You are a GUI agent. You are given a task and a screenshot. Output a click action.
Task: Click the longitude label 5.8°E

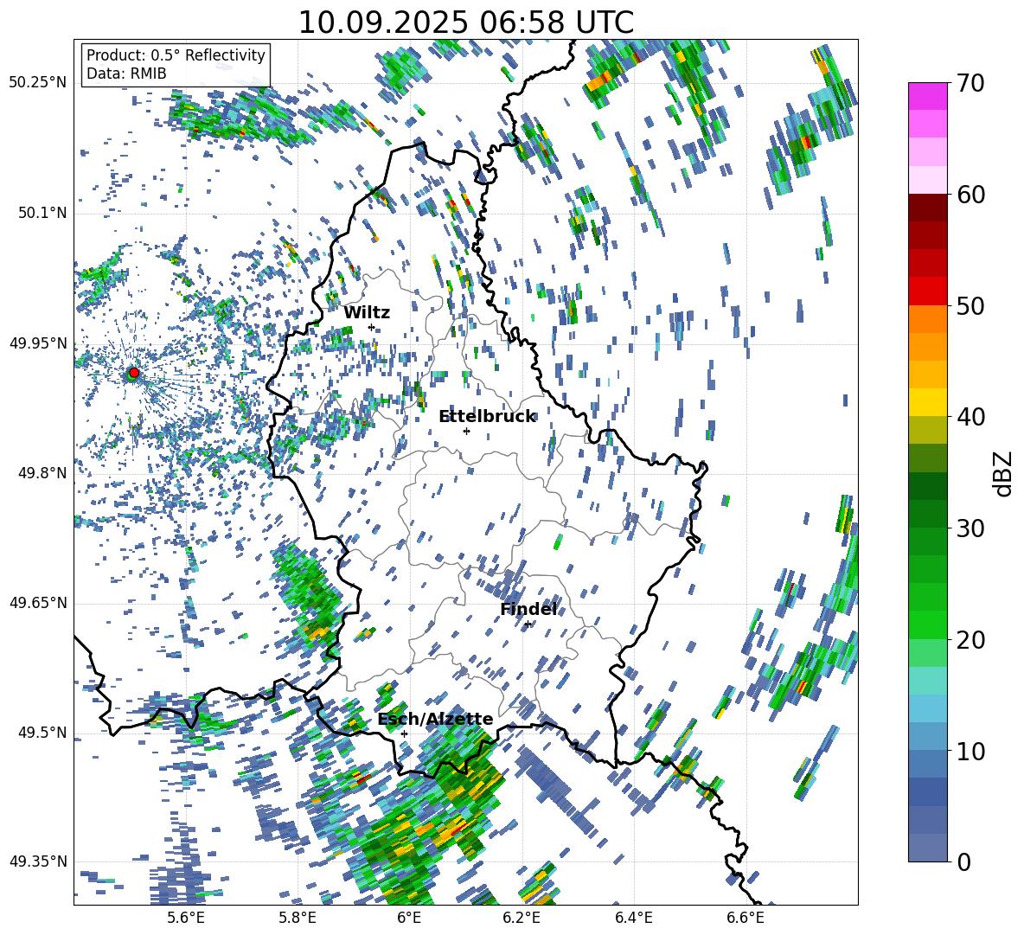[298, 918]
